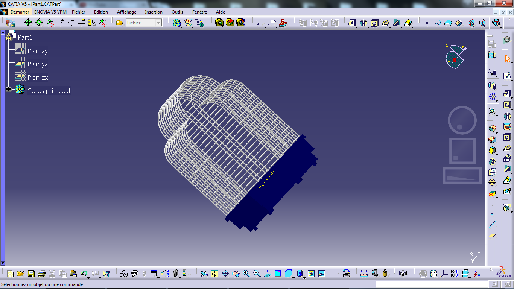Open the Outils menu
514x289 pixels.
(x=177, y=12)
